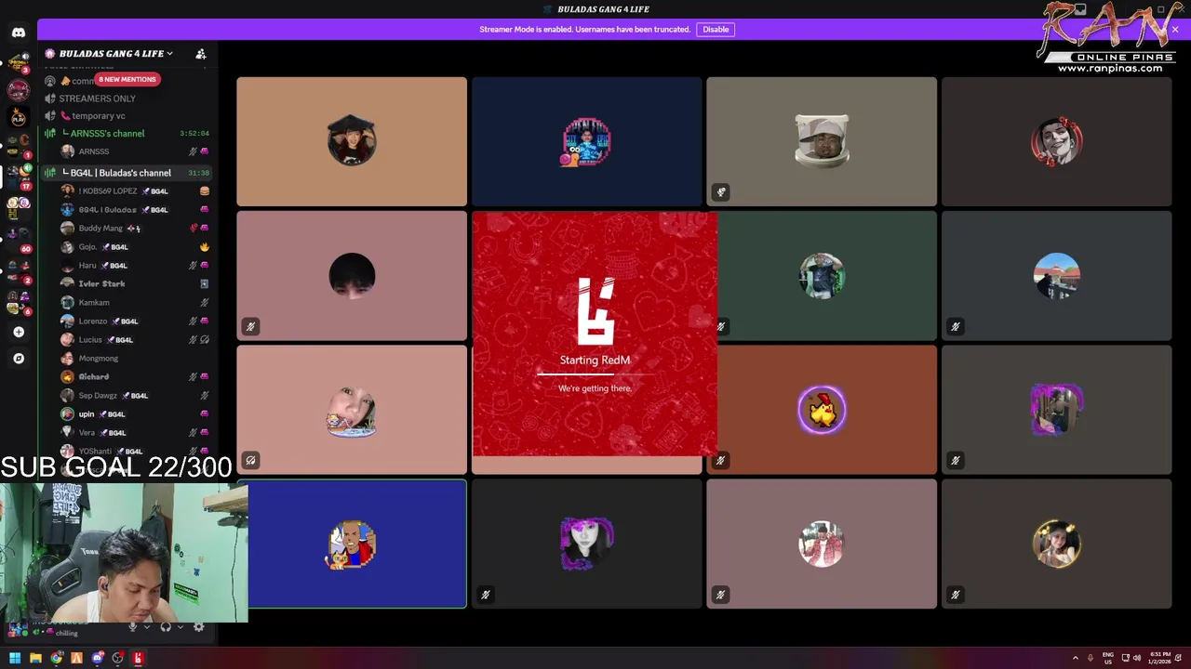Viewport: 1191px width, 669px height.
Task: Open red RedM launcher taskbar icon
Action: 138,658
